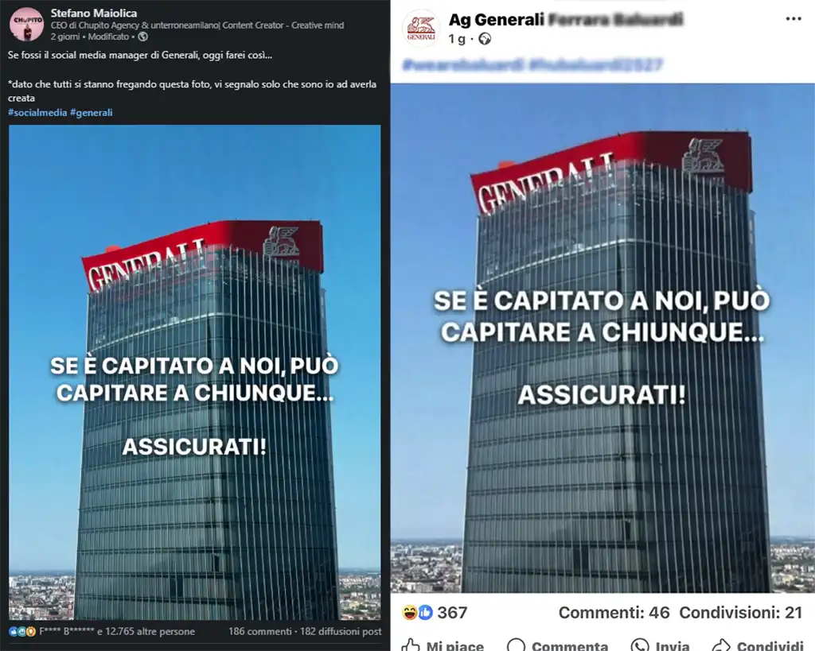Screen dimensions: 815x651
Task: Click the public globe icon next to 1 g
Action: [485, 39]
